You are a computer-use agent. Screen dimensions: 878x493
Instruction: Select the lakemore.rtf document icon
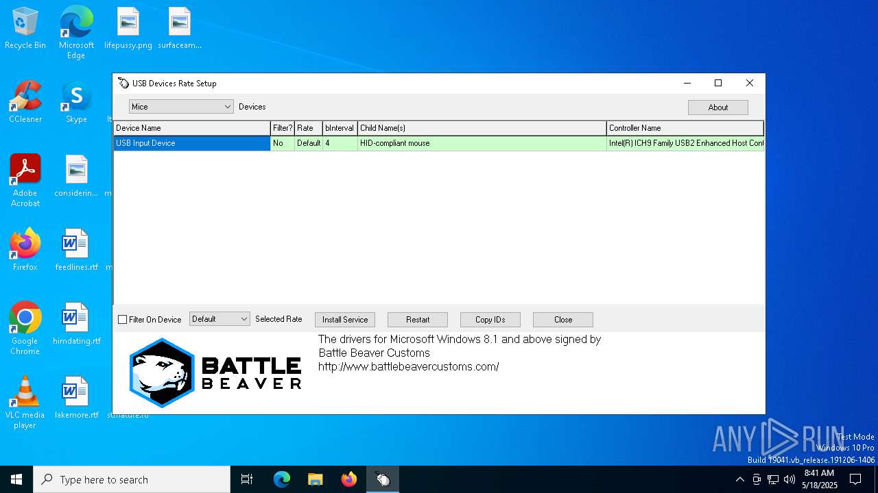click(x=76, y=398)
